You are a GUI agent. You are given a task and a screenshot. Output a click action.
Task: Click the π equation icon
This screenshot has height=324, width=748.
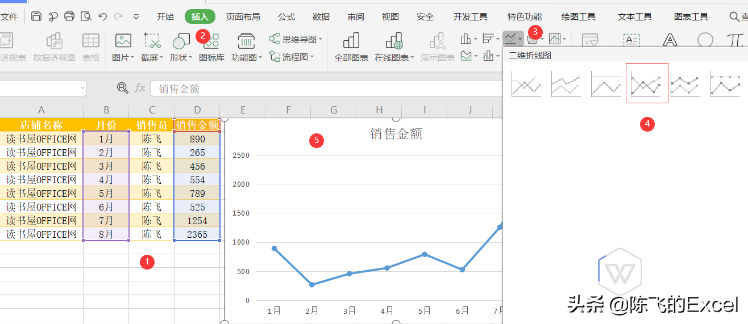(736, 40)
